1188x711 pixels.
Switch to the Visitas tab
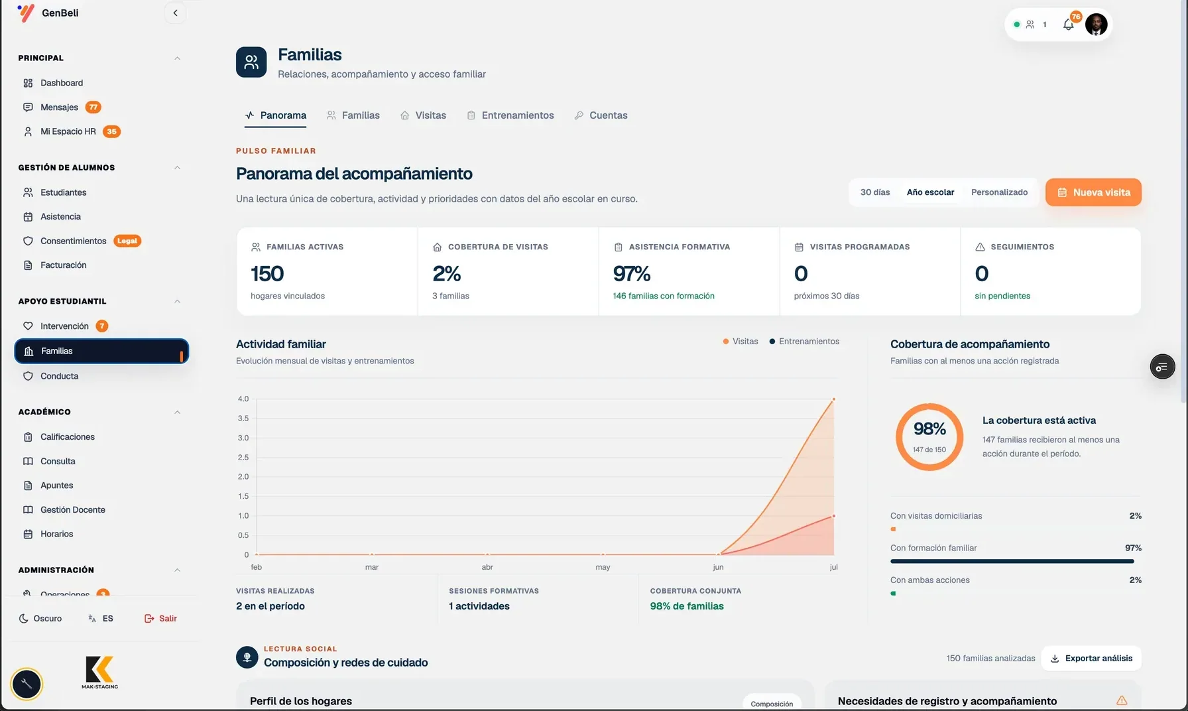(423, 115)
